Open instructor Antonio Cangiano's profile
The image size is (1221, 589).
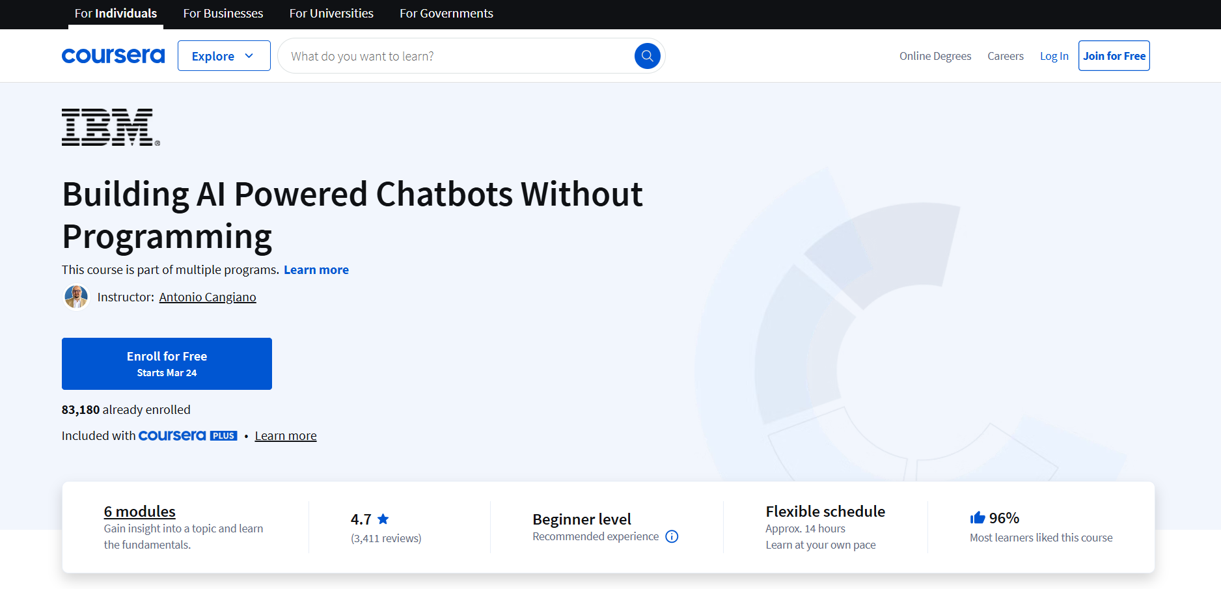(208, 297)
